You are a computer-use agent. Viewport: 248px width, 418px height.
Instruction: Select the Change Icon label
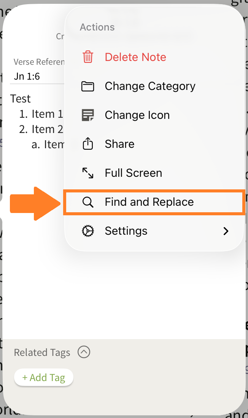click(137, 115)
